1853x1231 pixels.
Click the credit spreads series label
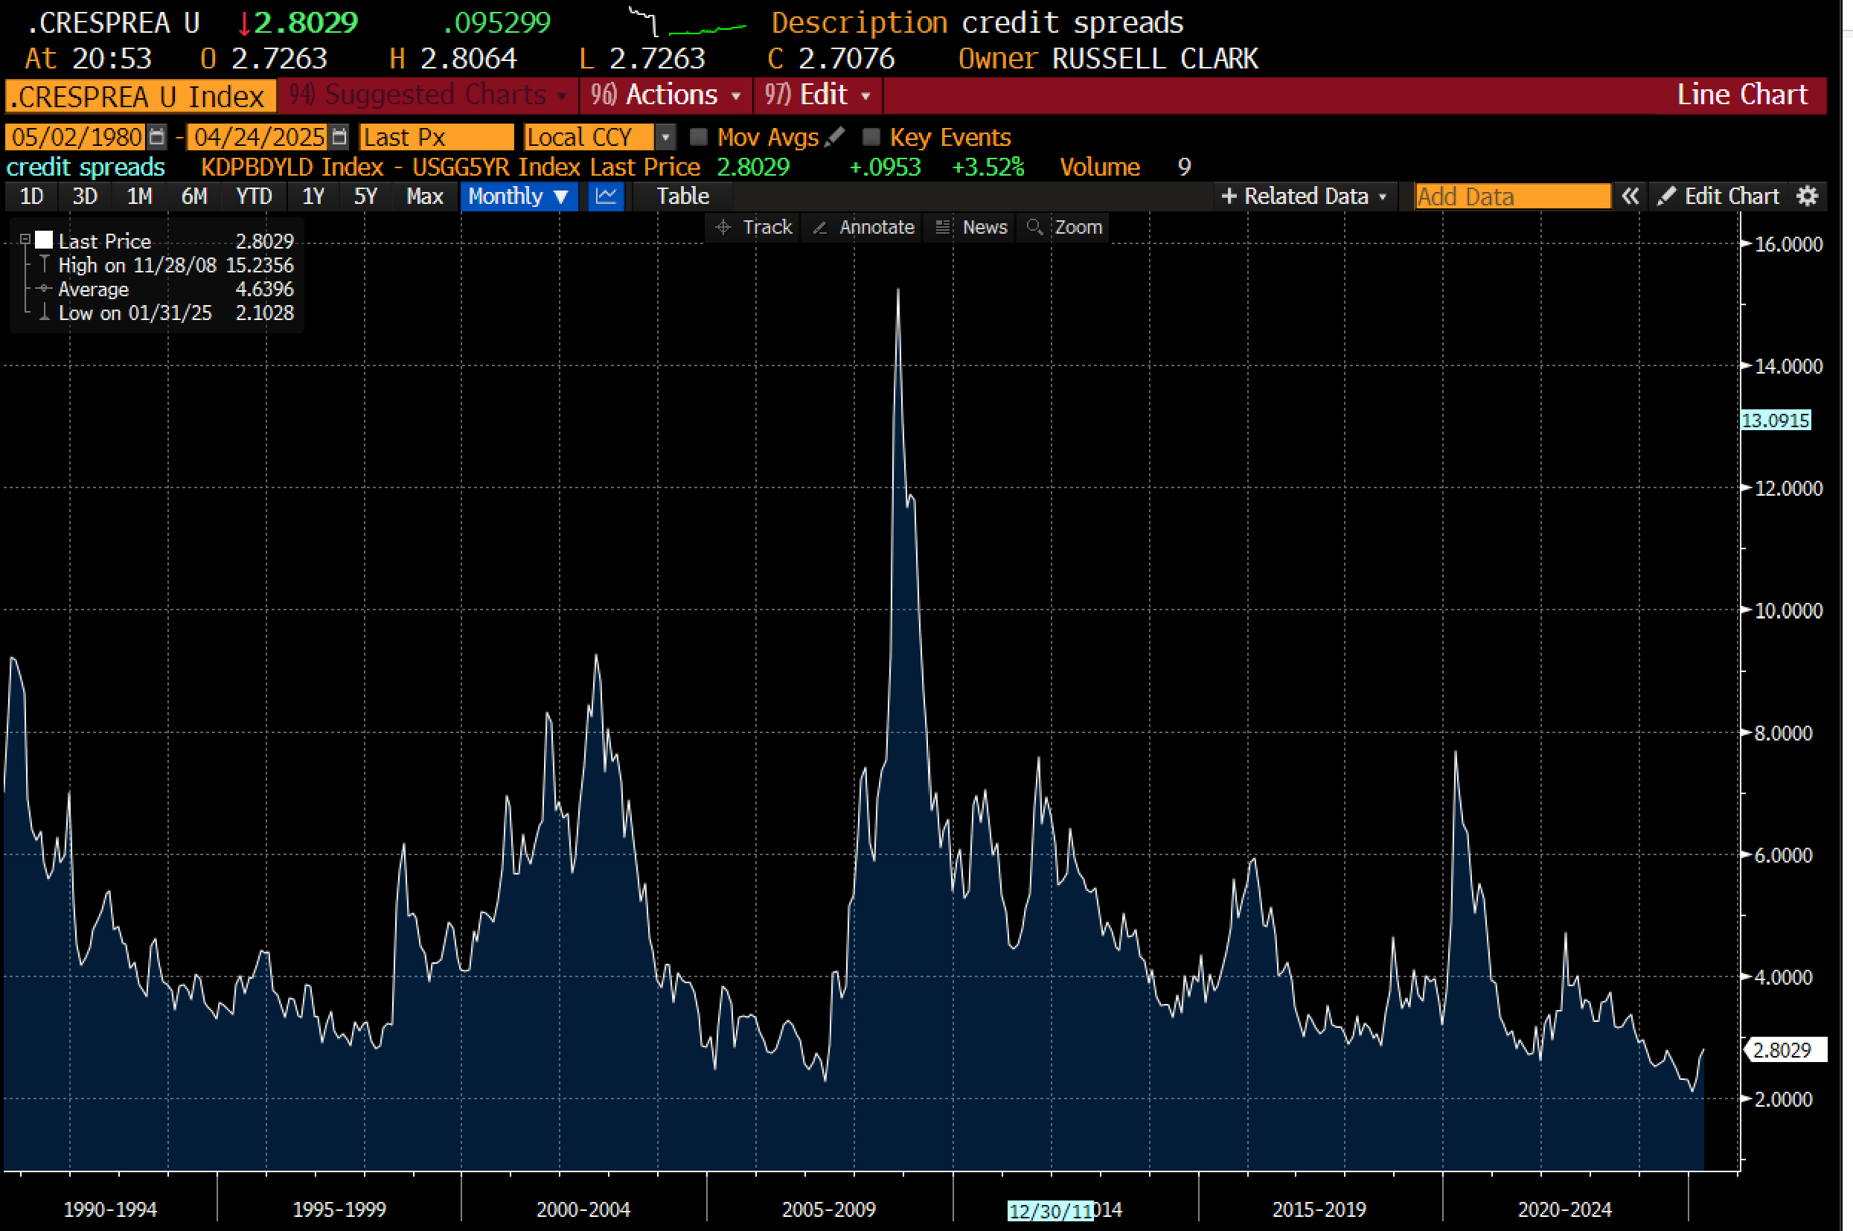click(86, 167)
